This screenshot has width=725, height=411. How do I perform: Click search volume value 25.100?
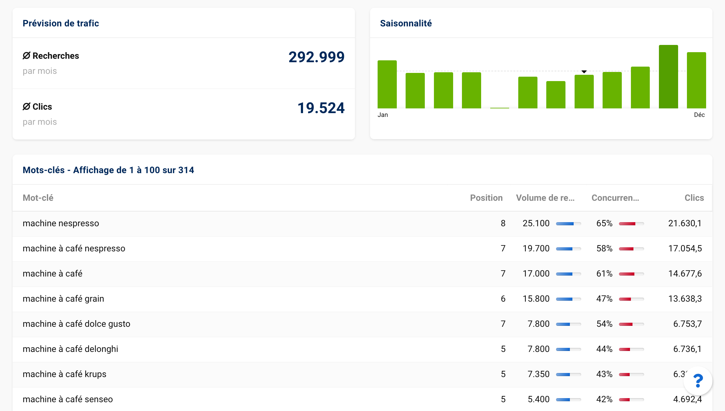[536, 223]
